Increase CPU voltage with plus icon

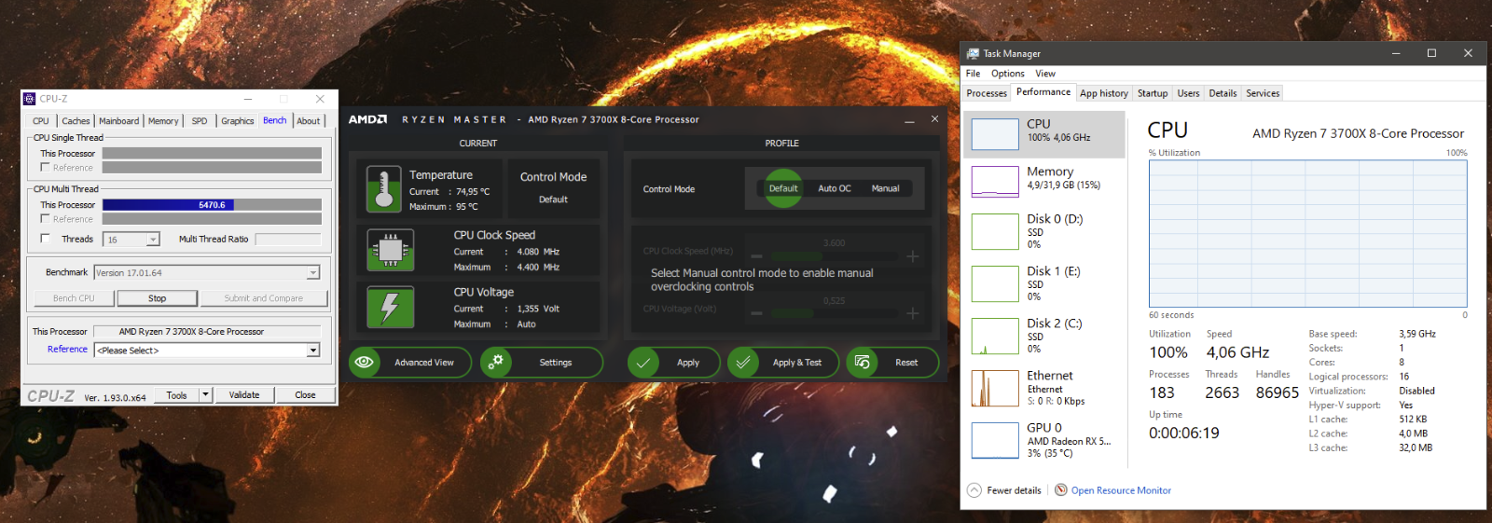[912, 313]
